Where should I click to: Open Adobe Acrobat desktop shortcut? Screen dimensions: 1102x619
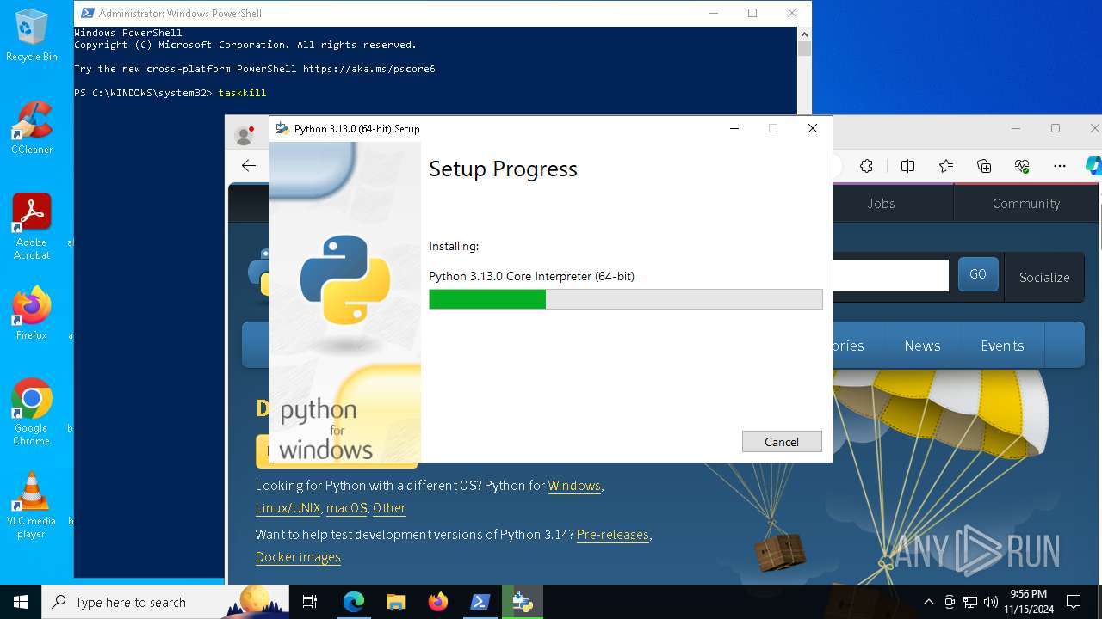click(x=32, y=227)
